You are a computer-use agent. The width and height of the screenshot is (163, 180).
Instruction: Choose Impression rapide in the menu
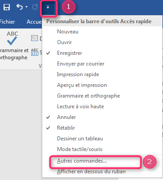tap(102, 74)
